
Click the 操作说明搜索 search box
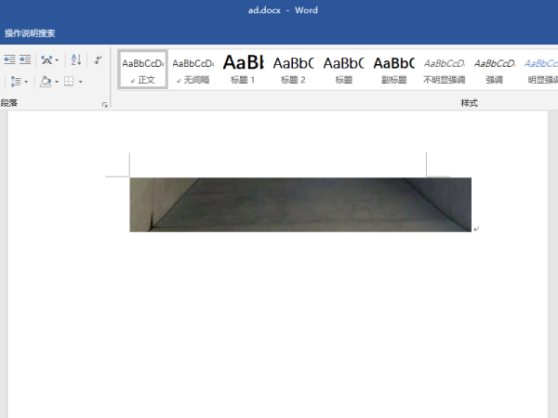tap(30, 33)
